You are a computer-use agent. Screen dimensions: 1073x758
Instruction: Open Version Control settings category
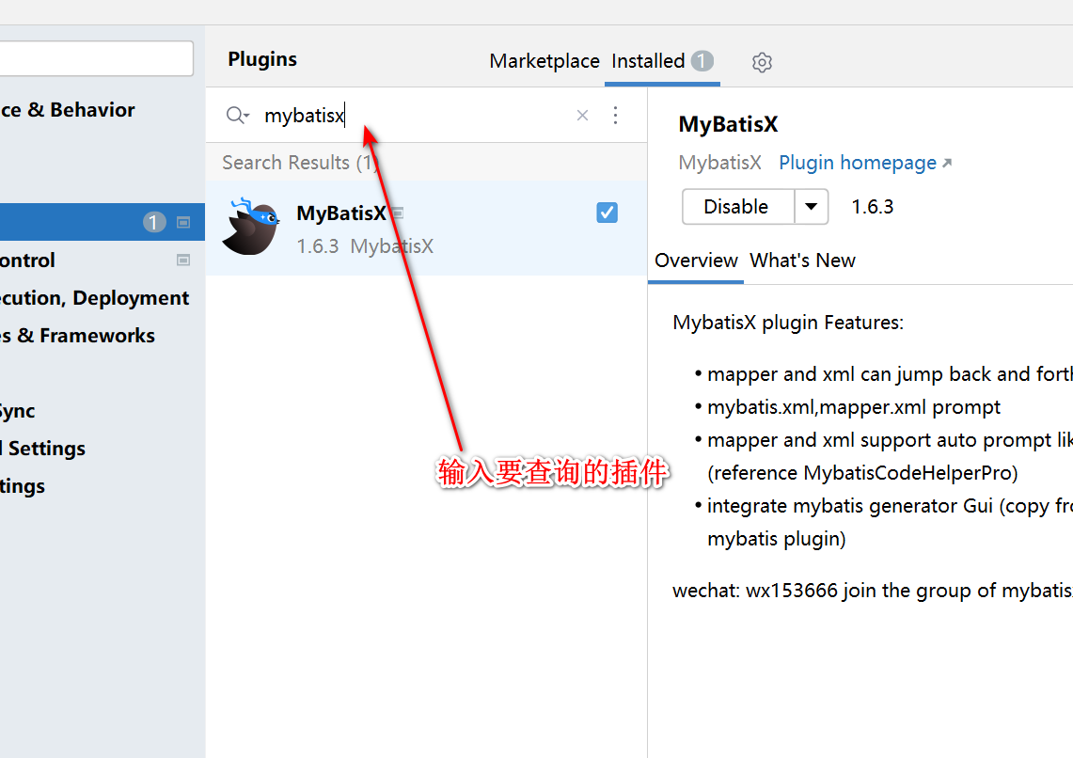(x=27, y=261)
